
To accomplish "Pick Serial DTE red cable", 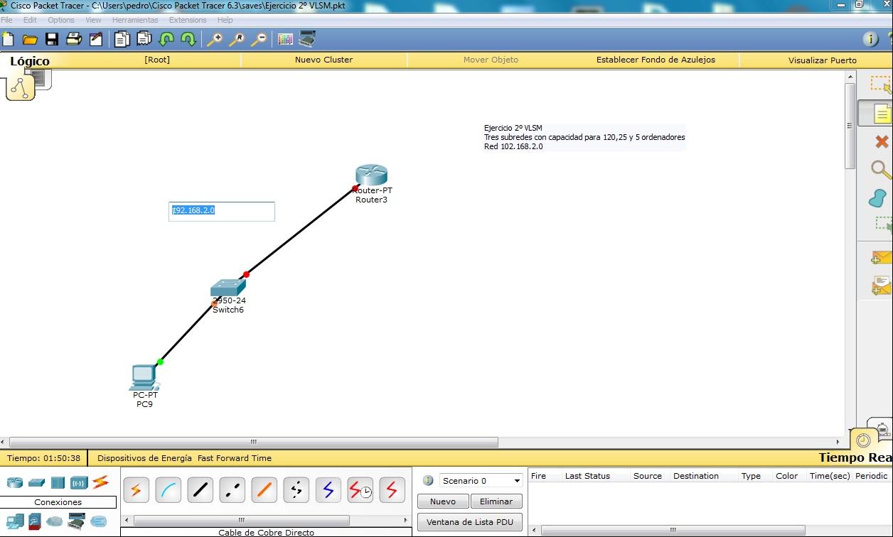I will point(392,490).
